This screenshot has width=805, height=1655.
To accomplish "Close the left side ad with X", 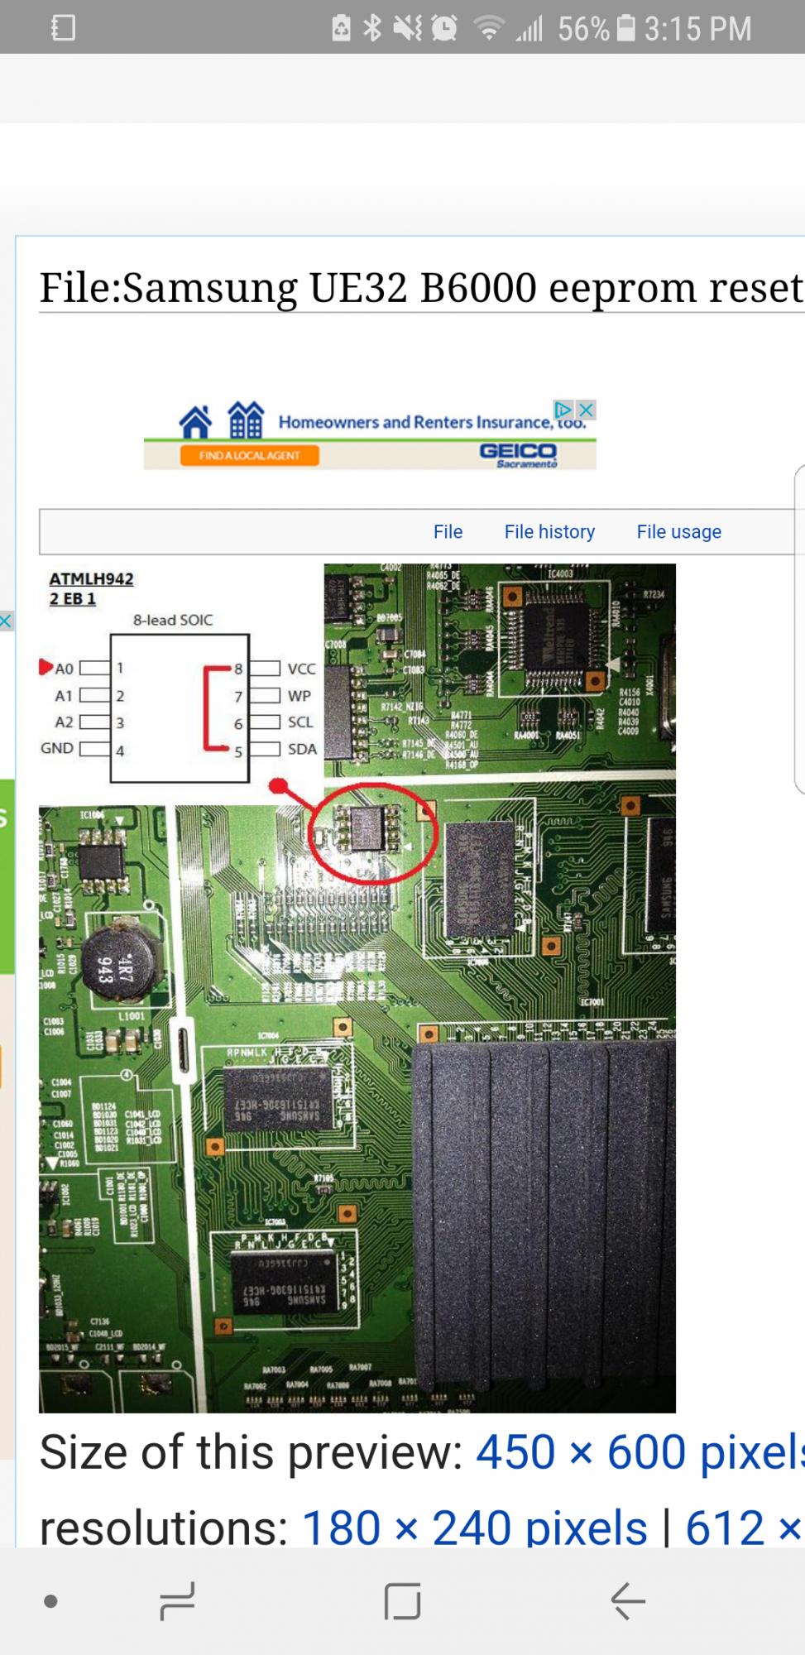I will click(6, 621).
